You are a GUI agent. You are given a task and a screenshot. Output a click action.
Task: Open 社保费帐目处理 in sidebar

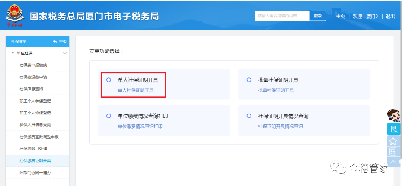coord(38,149)
